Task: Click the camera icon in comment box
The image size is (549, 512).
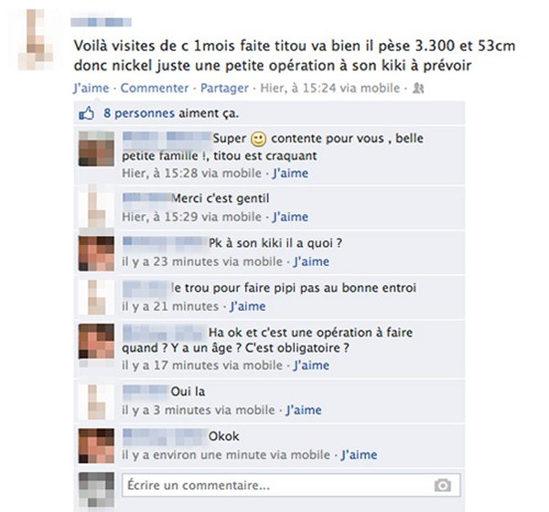Action: tap(443, 485)
